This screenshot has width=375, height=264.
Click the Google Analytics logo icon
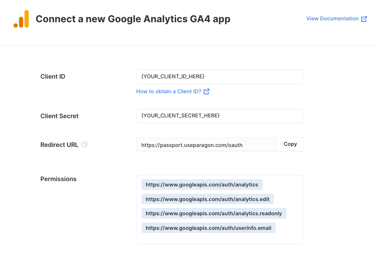[21, 19]
